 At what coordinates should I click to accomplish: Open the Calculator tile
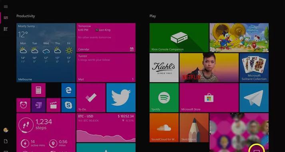[x=38, y=90]
